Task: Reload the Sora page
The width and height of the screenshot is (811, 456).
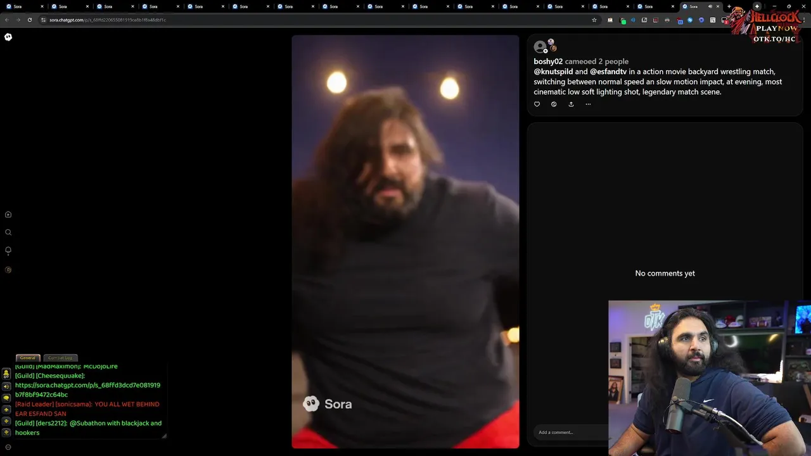Action: click(x=29, y=20)
